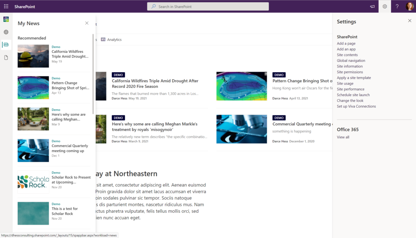Open the app launcher waffle icon
Screen dimensions: 416x238
click(x=6, y=6)
